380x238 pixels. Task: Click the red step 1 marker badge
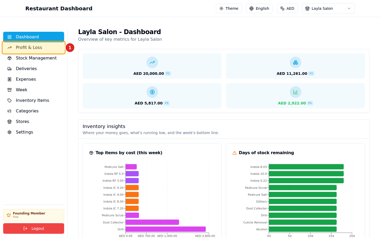point(70,48)
